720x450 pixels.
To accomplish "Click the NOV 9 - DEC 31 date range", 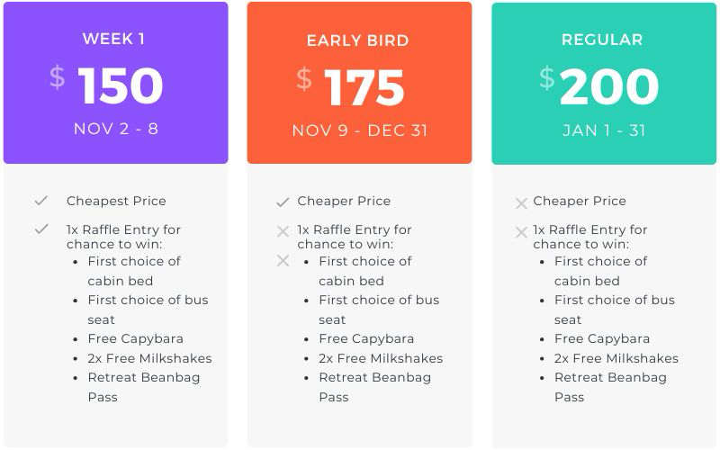I will (x=359, y=130).
